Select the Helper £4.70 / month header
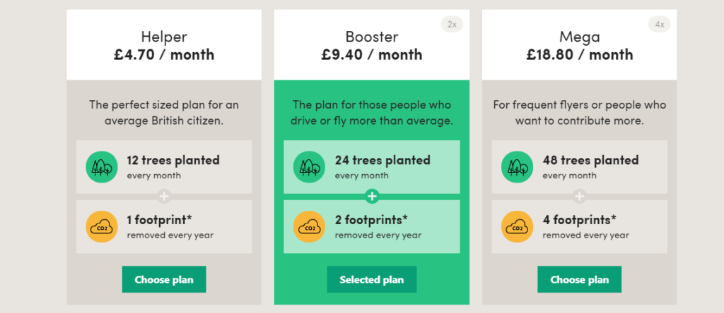The width and height of the screenshot is (724, 313). coord(164,45)
